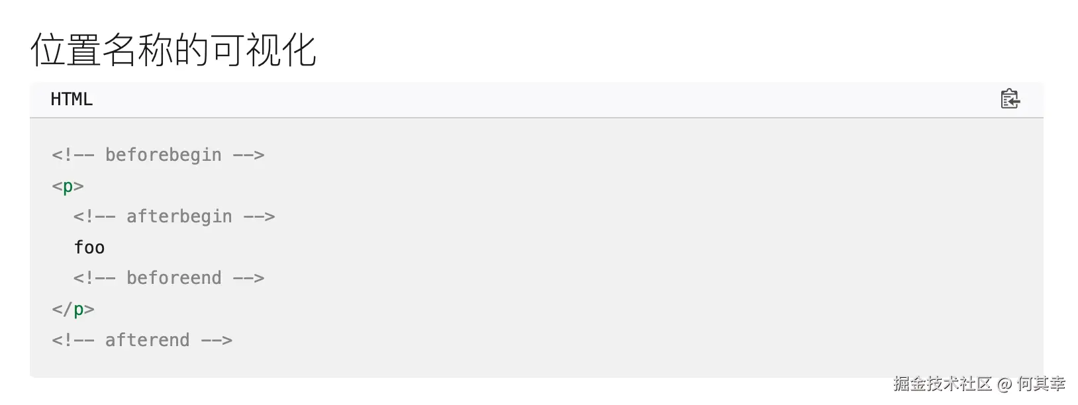Select the word afterend in the last comment

click(x=148, y=339)
